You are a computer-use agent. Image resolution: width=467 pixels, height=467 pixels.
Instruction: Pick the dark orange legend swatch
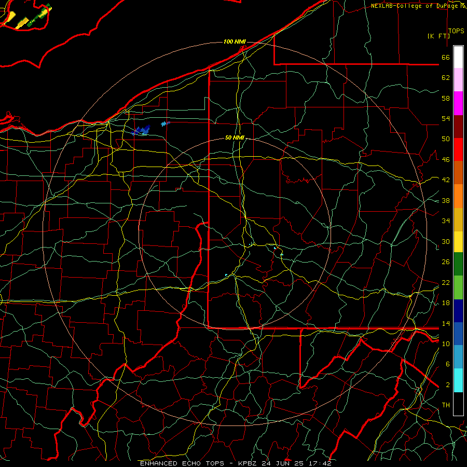pos(458,172)
